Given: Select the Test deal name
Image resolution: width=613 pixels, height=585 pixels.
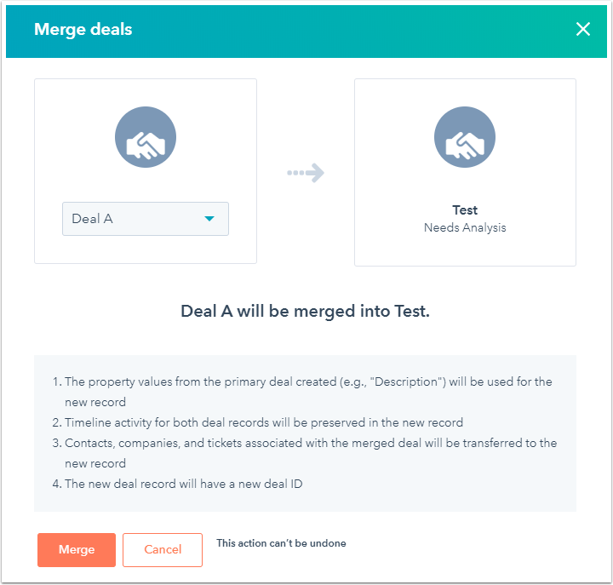Looking at the screenshot, I should [465, 210].
